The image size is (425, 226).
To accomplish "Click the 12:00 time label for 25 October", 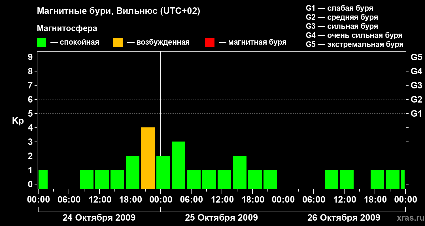I will point(222,199).
